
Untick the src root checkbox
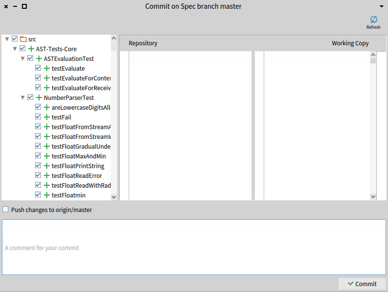tap(15, 39)
